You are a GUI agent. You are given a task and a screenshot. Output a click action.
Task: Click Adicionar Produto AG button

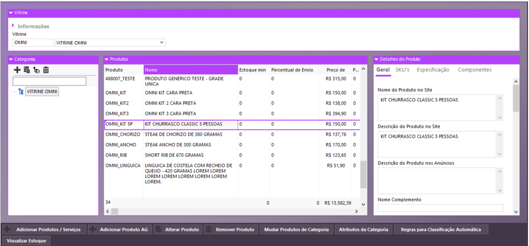coord(120,229)
